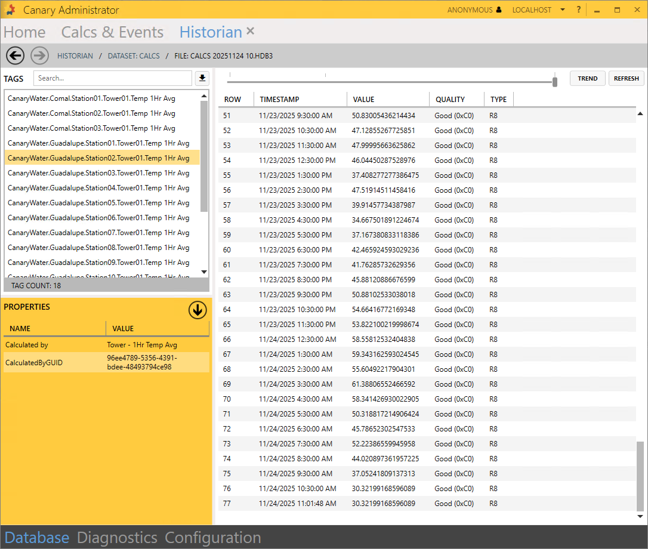
Task: Close the Historian tab
Action: pyautogui.click(x=251, y=32)
